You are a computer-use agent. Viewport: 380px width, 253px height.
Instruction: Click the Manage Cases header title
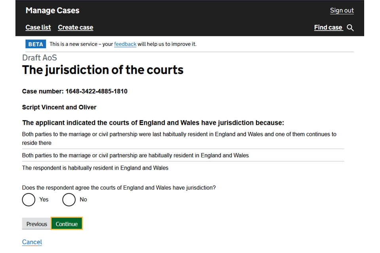(52, 11)
